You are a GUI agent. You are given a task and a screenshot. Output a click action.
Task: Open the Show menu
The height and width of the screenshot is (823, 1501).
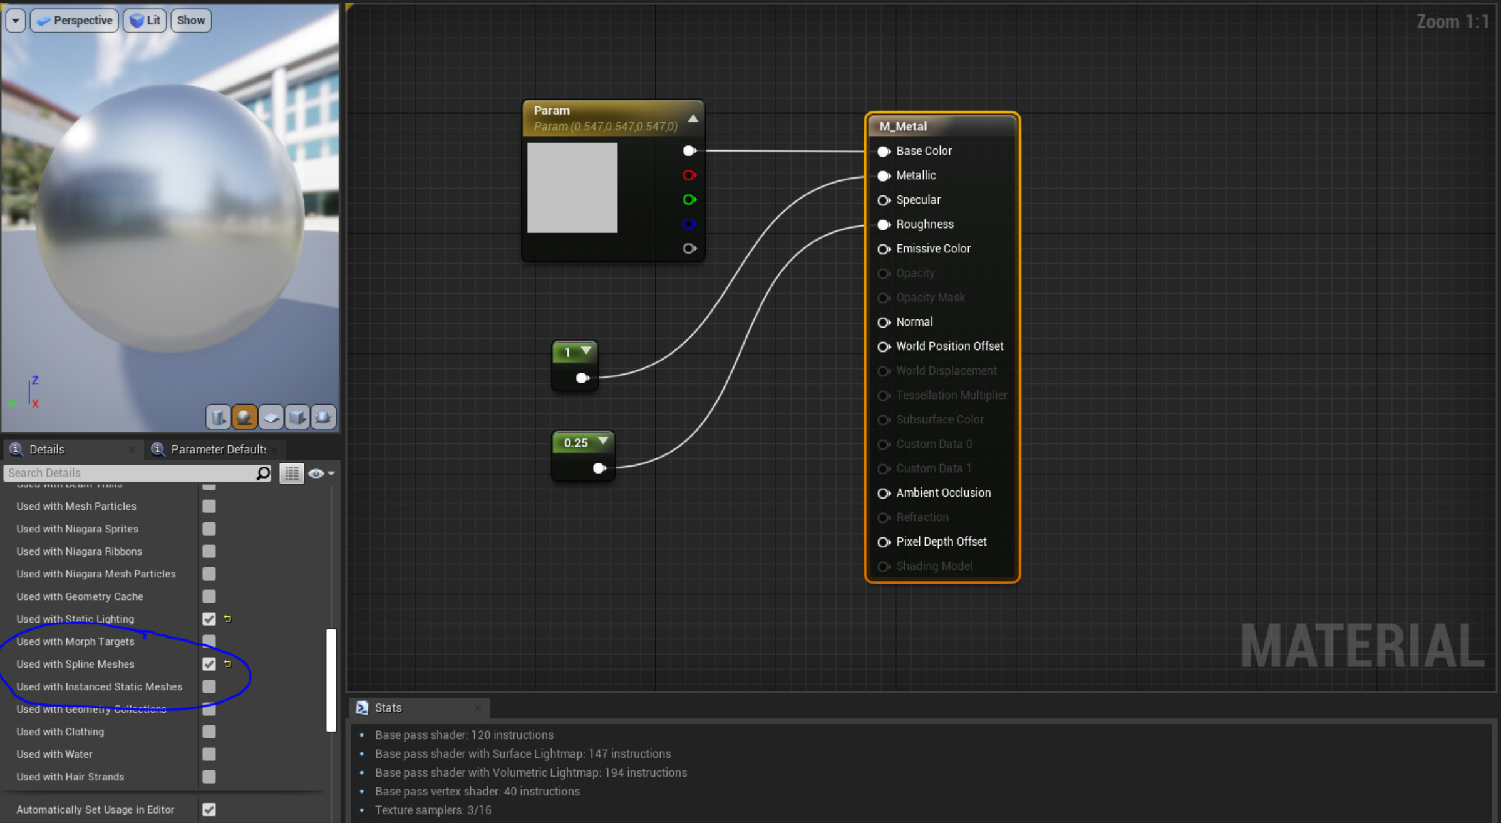coord(190,20)
